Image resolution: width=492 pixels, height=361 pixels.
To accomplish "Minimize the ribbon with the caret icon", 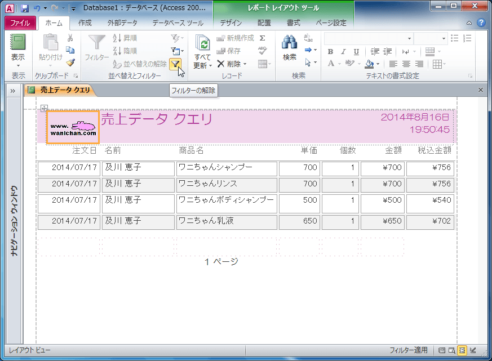I will click(x=469, y=23).
